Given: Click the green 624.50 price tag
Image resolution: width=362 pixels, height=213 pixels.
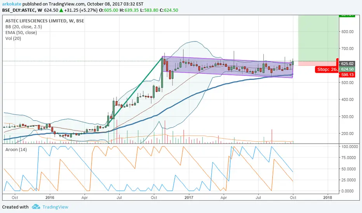Looking at the screenshot, I should (x=348, y=69).
